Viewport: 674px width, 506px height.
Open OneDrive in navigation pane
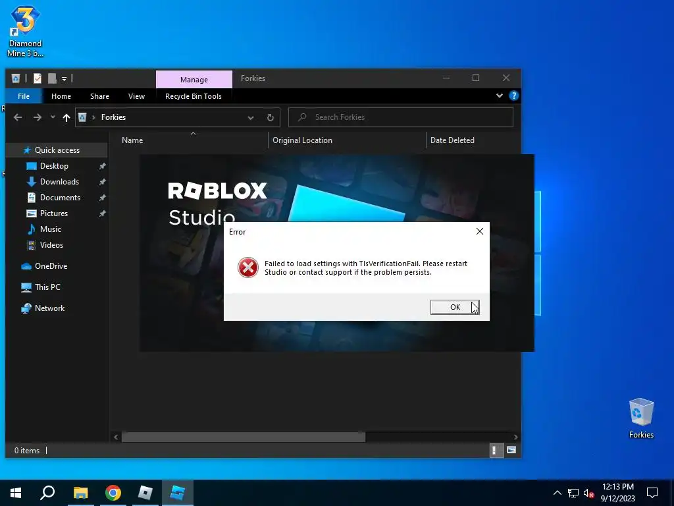coord(51,266)
